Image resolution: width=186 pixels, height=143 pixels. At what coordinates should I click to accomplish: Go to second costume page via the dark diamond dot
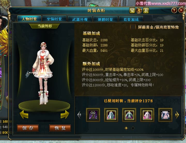[133, 128]
